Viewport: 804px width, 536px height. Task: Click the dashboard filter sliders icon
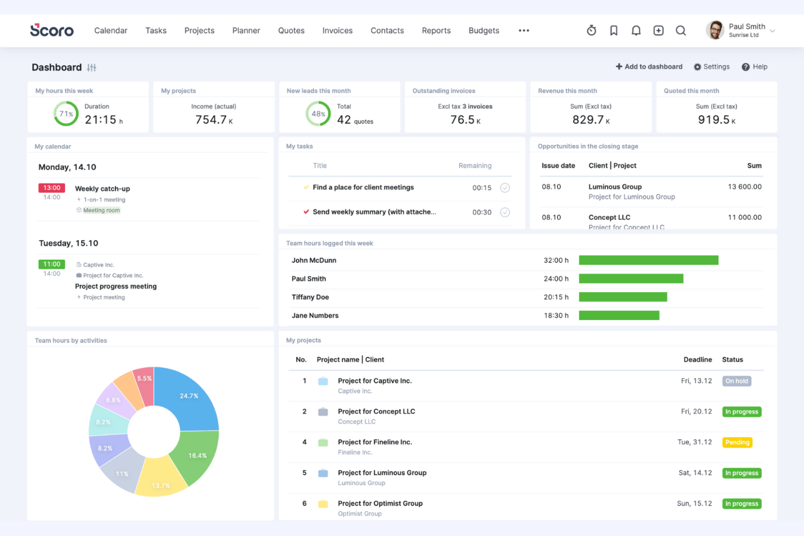click(x=92, y=67)
